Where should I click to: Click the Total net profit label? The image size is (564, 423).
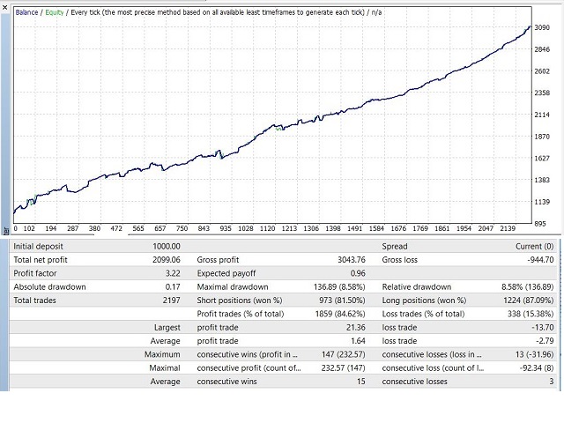coord(41,260)
